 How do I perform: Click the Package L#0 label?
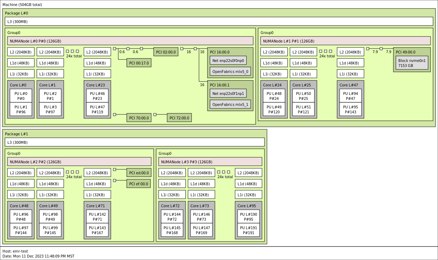pos(16,13)
